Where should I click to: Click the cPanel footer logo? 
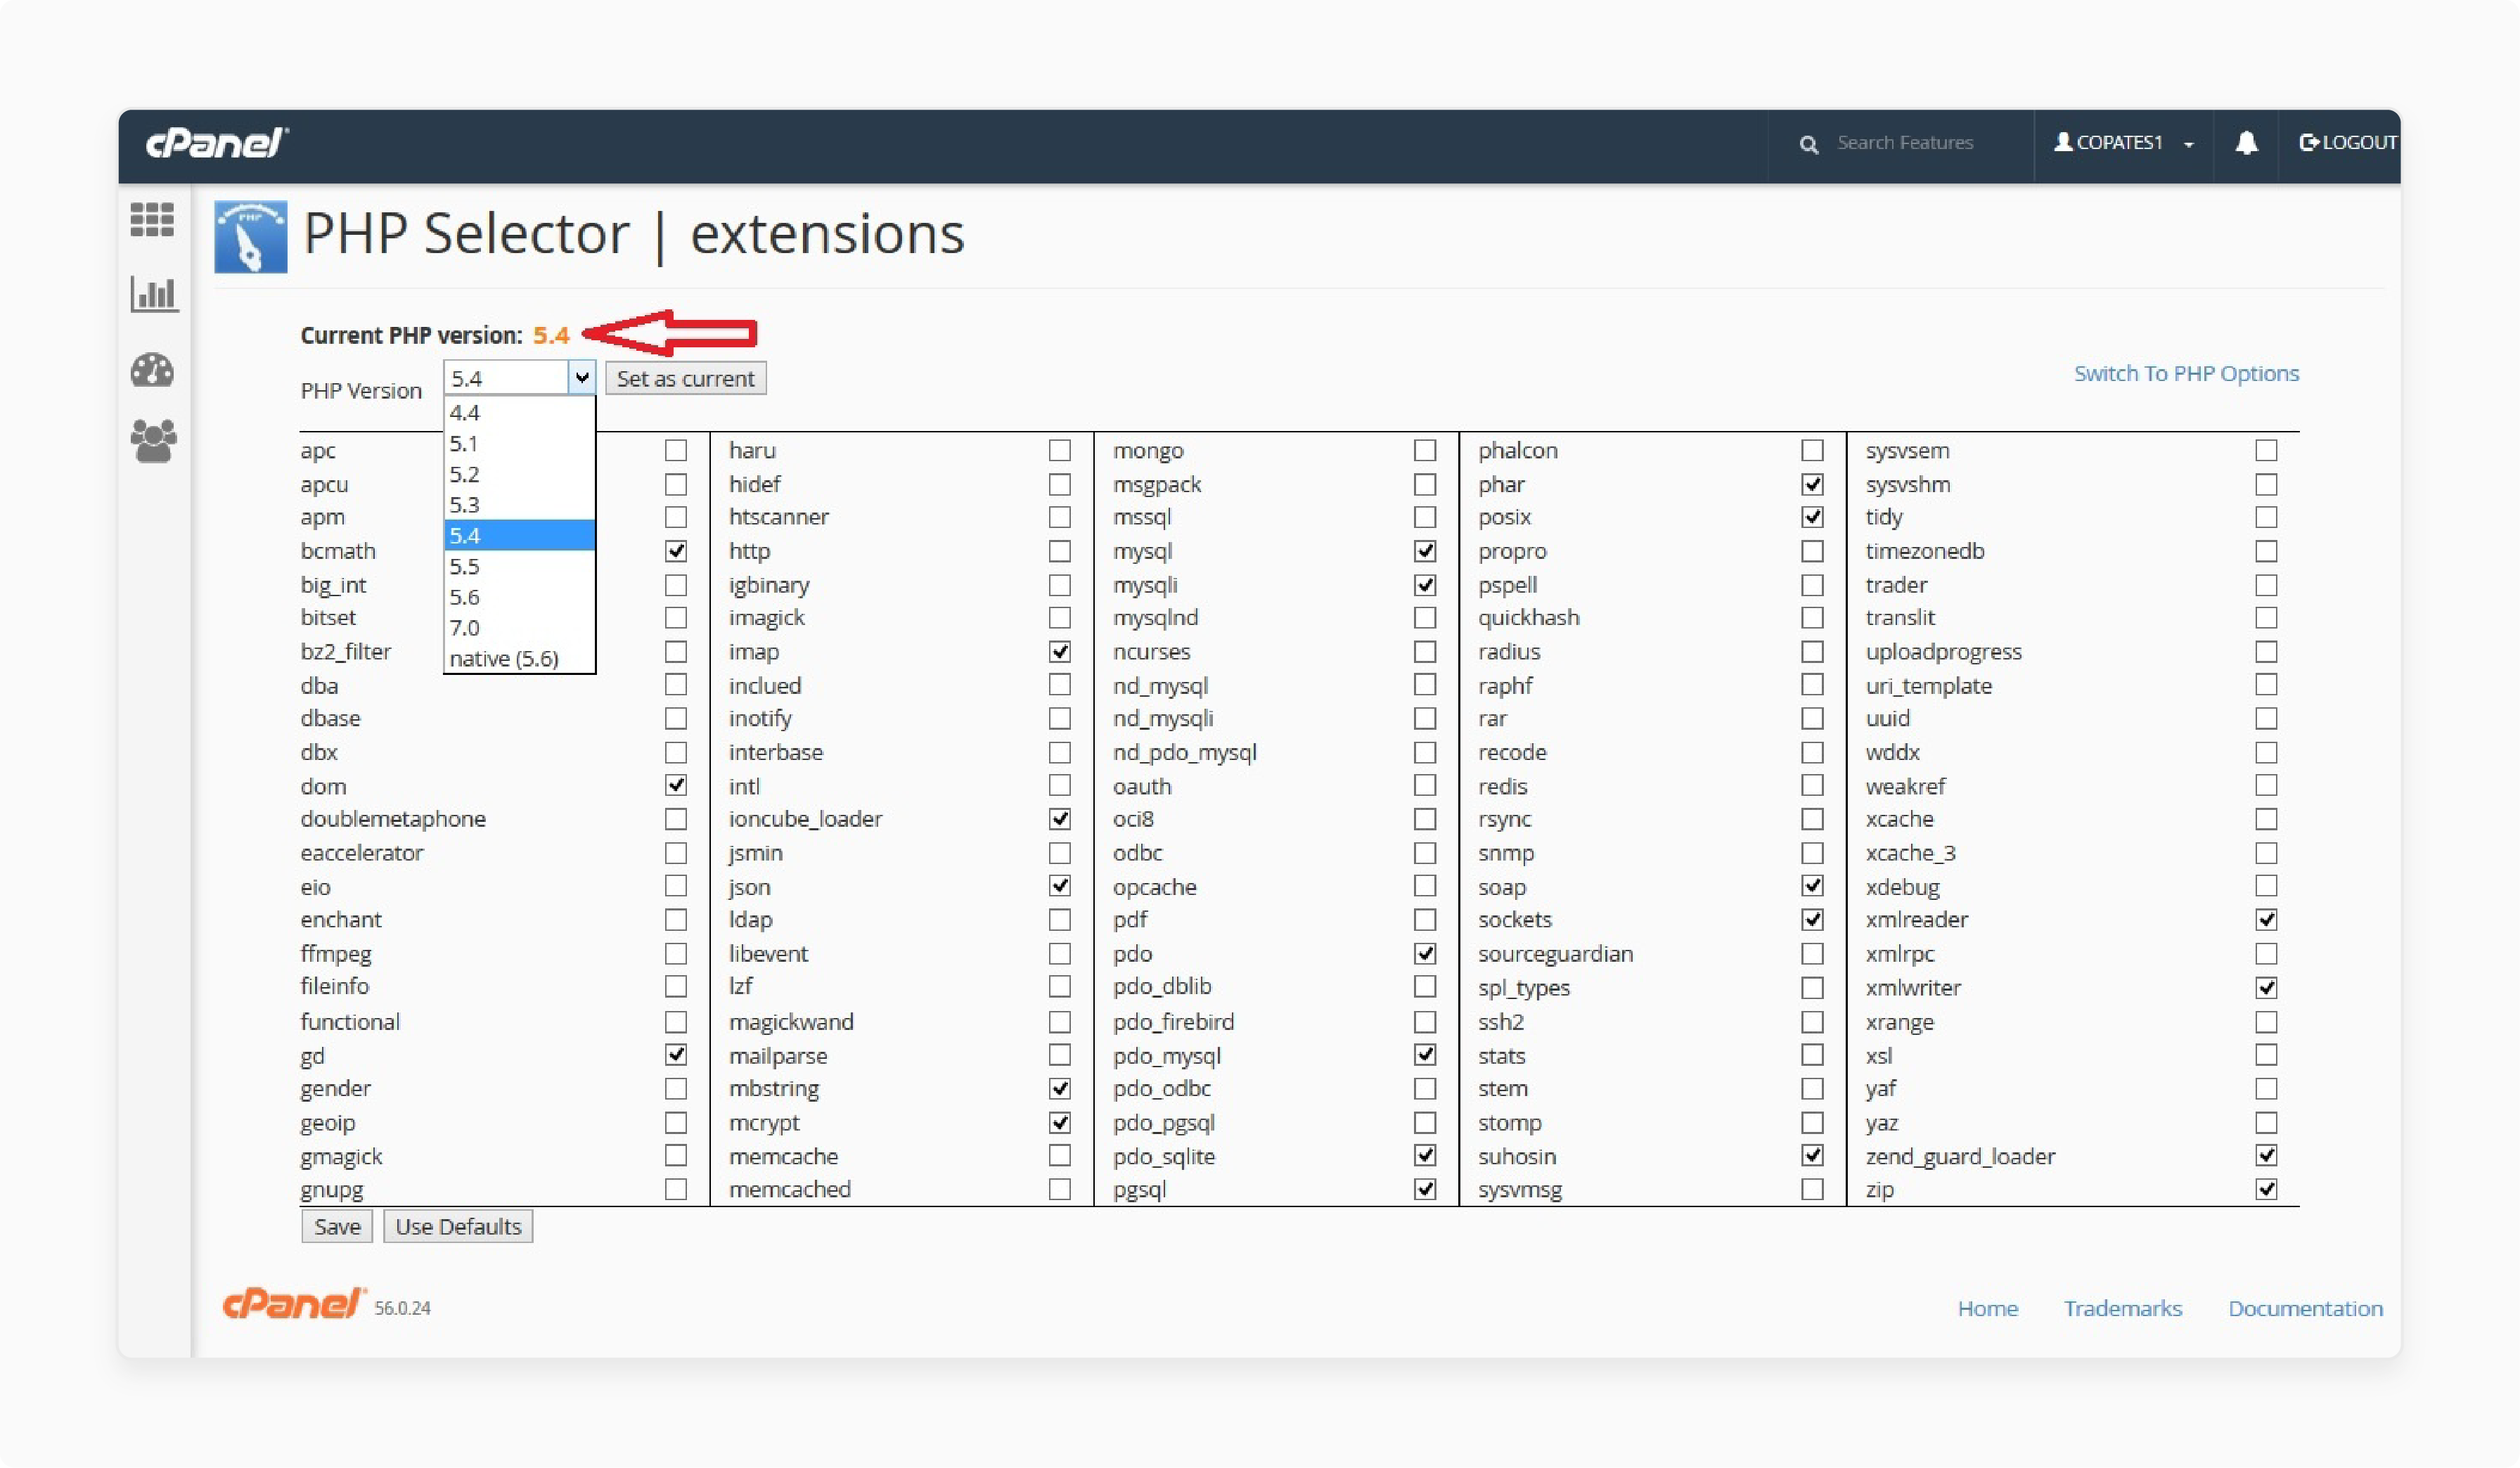(294, 1303)
